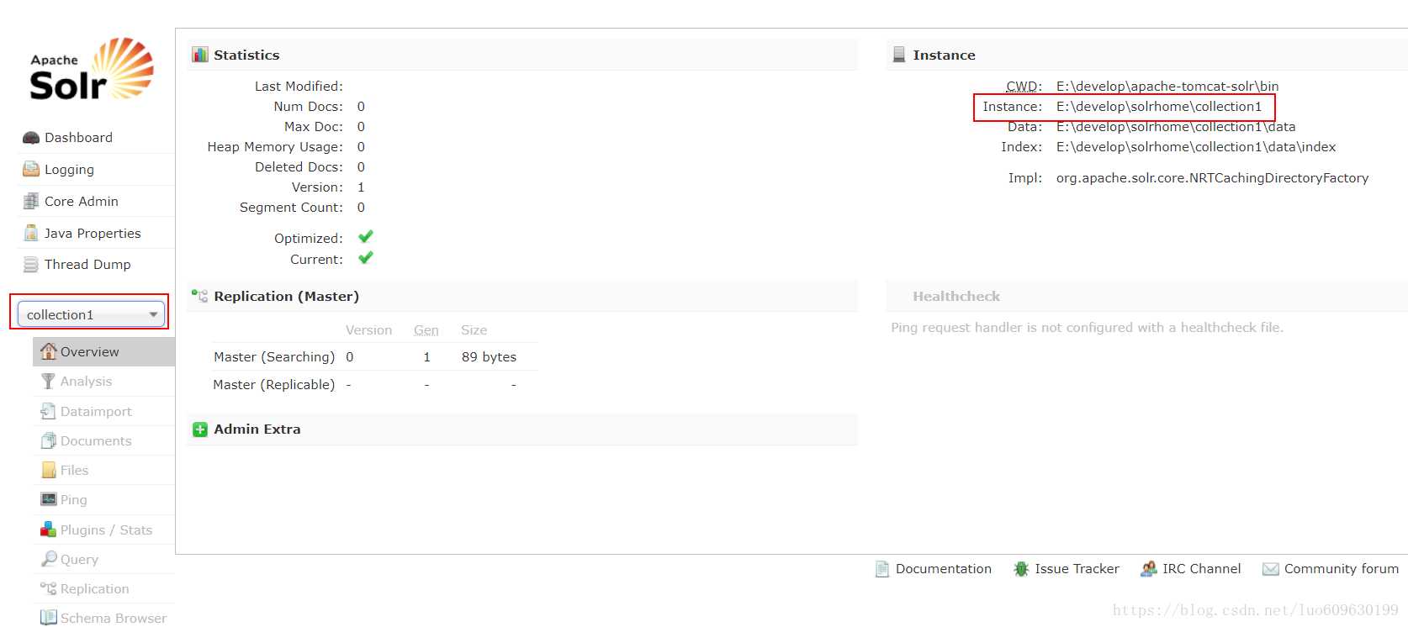Click the Community forum envelope icon
The height and width of the screenshot is (627, 1408).
tap(1271, 569)
